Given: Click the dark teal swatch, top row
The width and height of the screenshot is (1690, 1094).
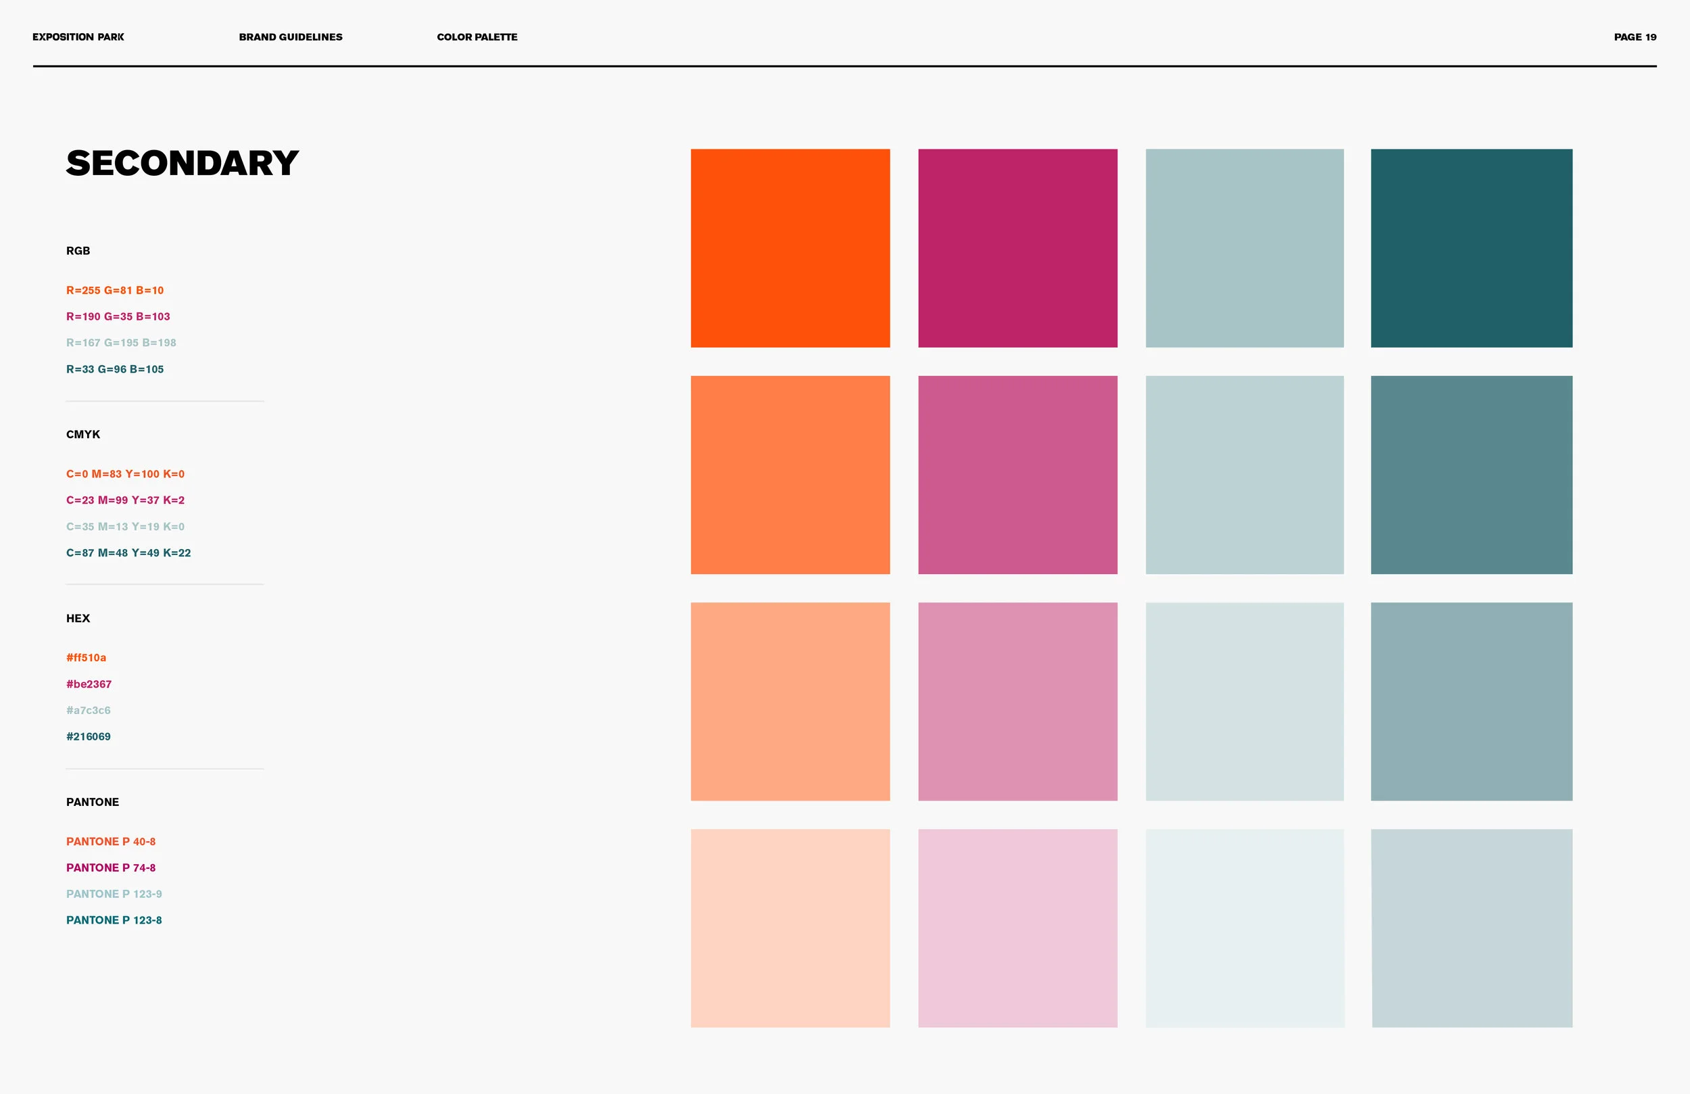Looking at the screenshot, I should pyautogui.click(x=1470, y=248).
